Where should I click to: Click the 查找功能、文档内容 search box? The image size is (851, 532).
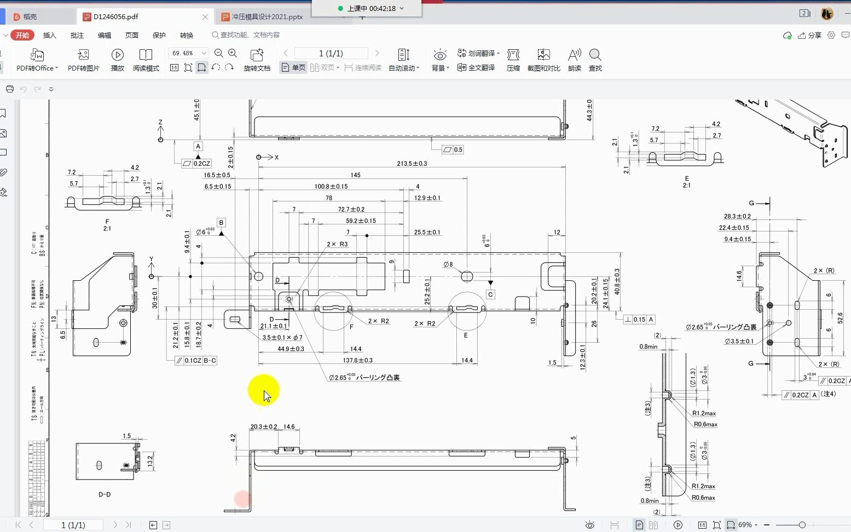coord(246,35)
